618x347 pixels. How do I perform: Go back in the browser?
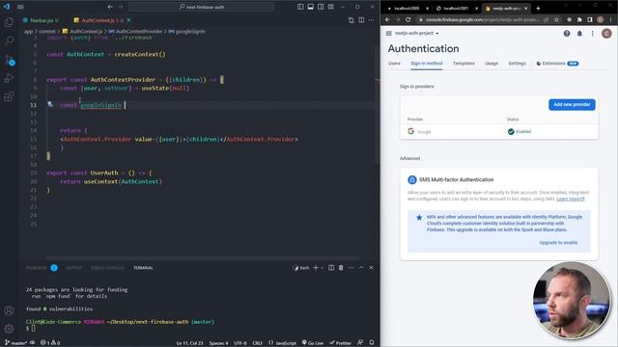coord(387,19)
